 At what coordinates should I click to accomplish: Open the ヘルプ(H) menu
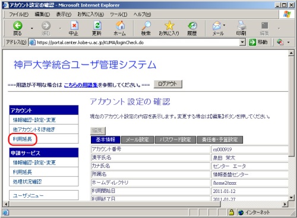coord(142,14)
